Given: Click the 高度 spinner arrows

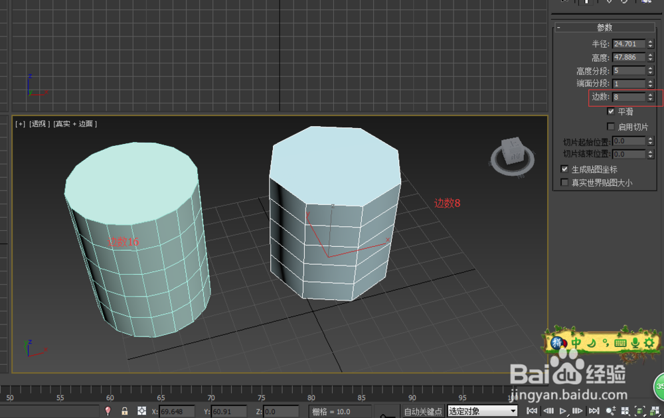Looking at the screenshot, I should pyautogui.click(x=651, y=57).
